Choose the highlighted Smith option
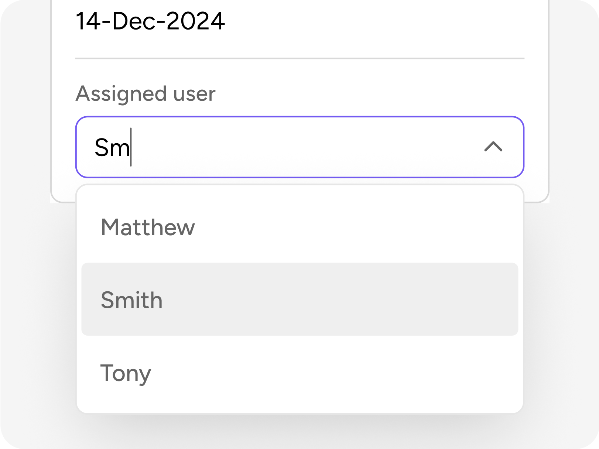The width and height of the screenshot is (599, 449). click(x=132, y=300)
